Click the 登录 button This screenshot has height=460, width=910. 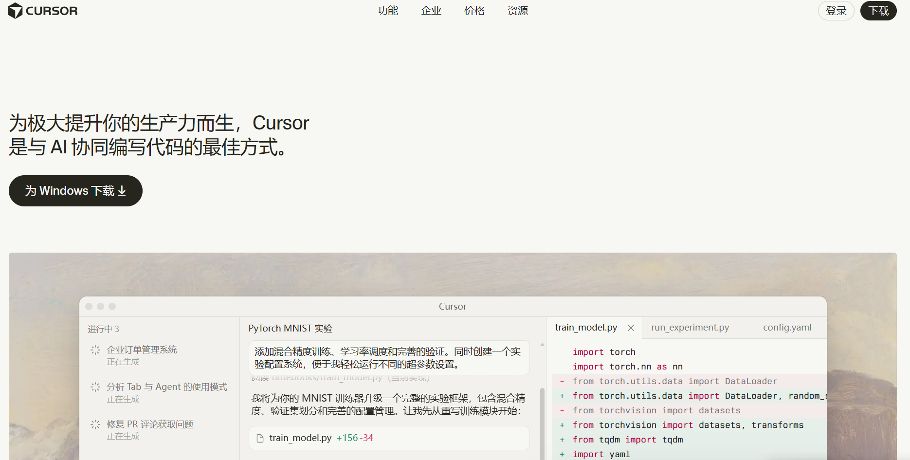pos(836,11)
